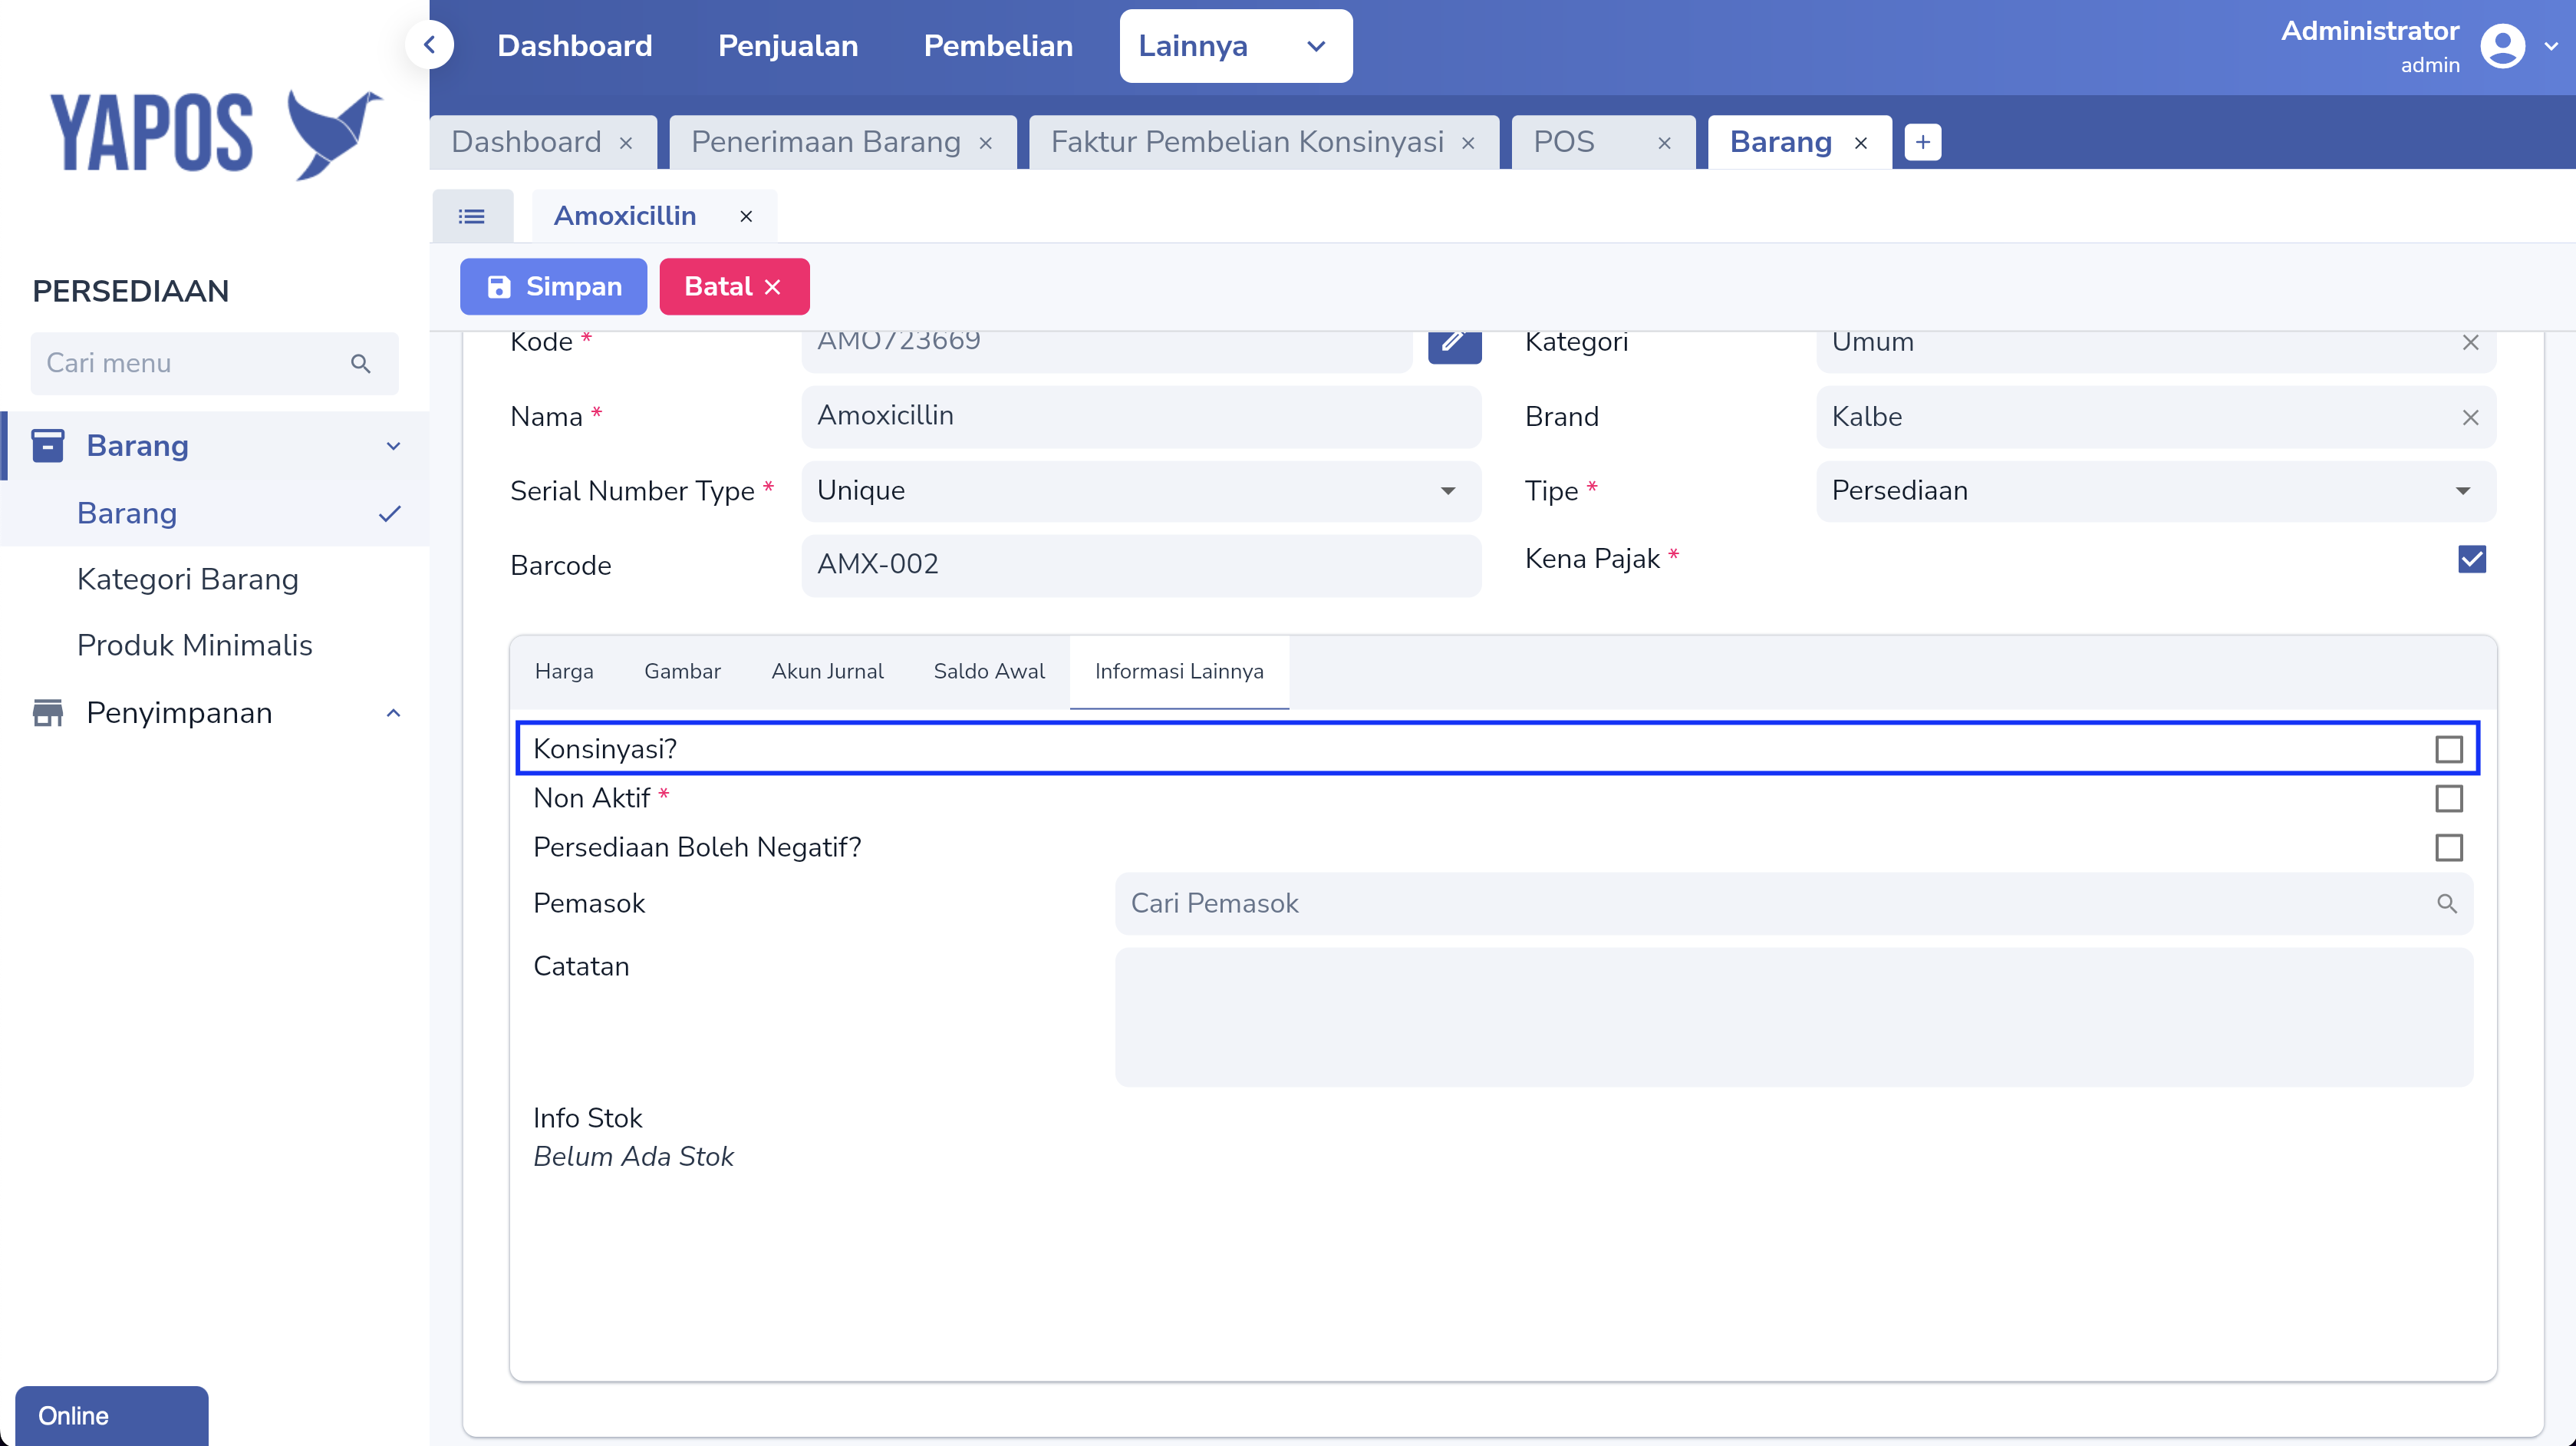Click the Batal cancel button

click(734, 286)
